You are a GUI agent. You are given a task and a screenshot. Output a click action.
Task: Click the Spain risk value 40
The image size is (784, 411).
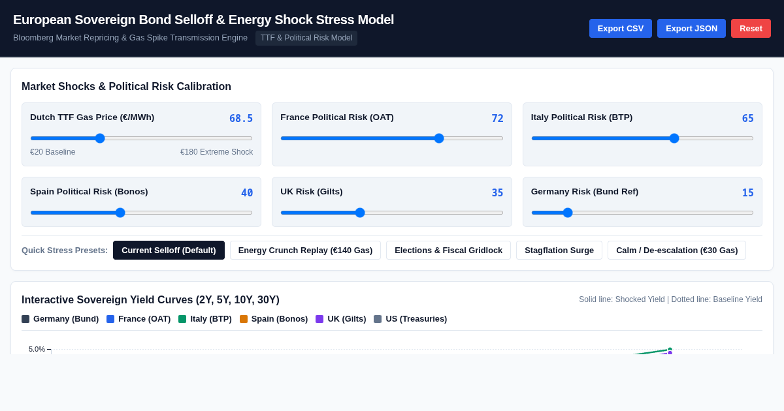pyautogui.click(x=247, y=193)
